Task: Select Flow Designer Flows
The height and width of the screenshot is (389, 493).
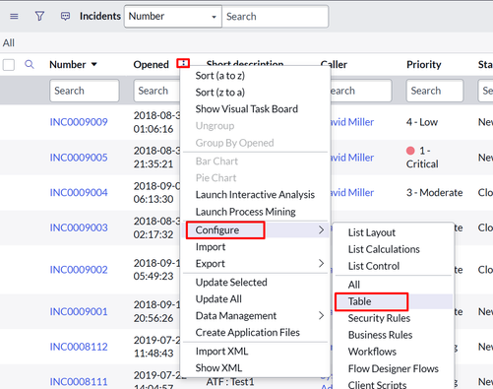Action: (x=394, y=368)
